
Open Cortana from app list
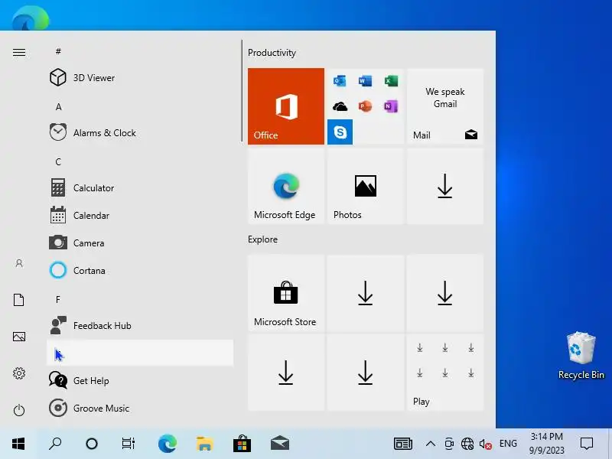pyautogui.click(x=140, y=271)
